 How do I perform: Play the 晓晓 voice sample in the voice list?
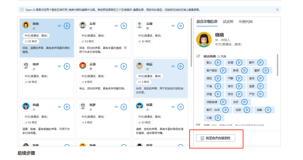(x=67, y=26)
